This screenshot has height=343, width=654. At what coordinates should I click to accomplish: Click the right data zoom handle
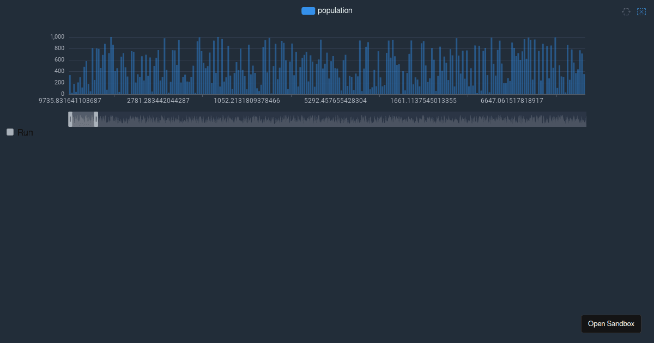(97, 119)
